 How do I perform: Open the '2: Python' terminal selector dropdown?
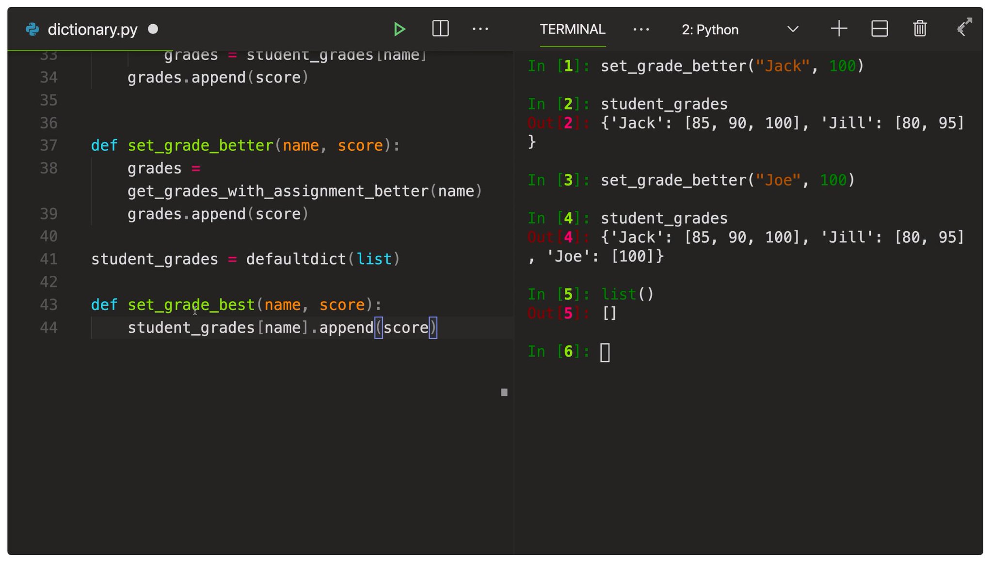[710, 30]
